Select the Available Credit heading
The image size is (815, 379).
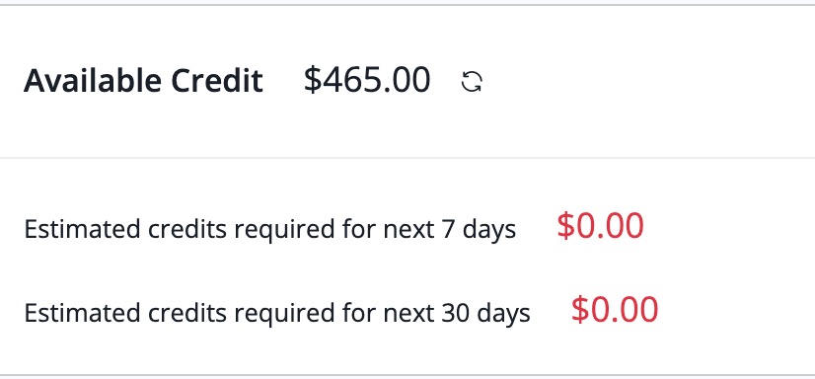143,81
